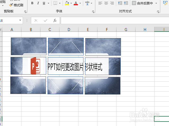The width and height of the screenshot is (169, 126).
Task: Decrease indent
Action: tap(120, 3)
